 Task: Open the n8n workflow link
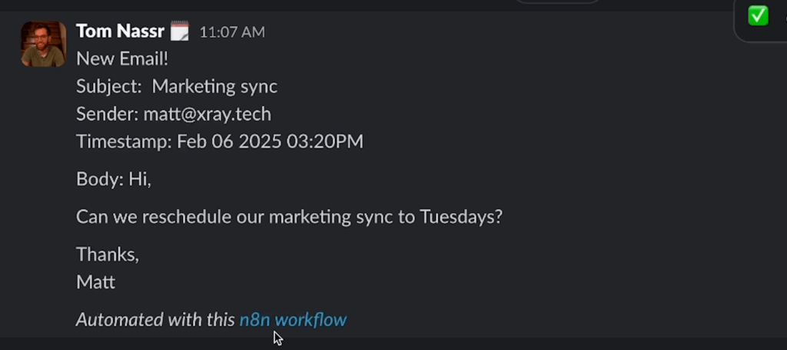click(x=293, y=319)
